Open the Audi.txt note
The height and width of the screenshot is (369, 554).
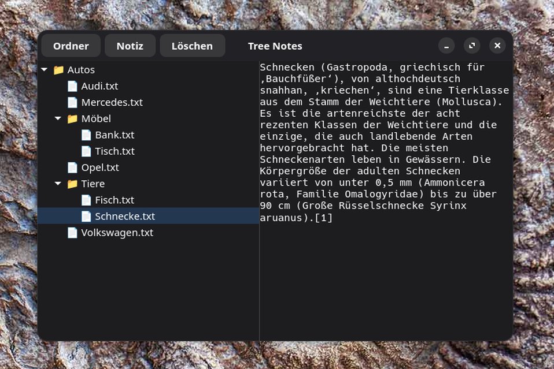coord(99,86)
